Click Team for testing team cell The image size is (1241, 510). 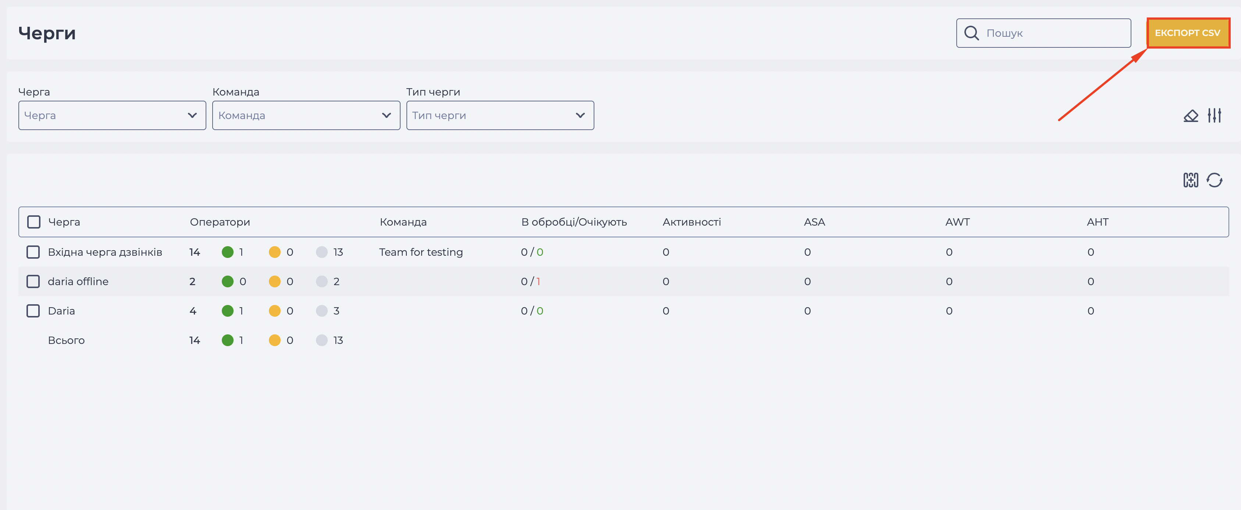pyautogui.click(x=420, y=252)
